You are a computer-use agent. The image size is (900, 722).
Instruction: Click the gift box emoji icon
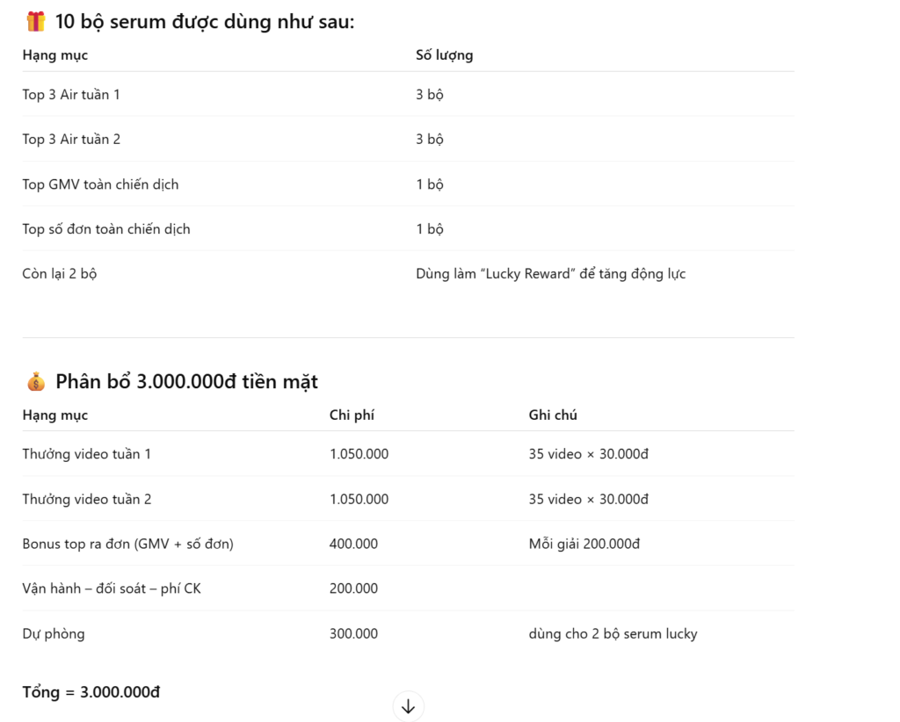pos(36,22)
